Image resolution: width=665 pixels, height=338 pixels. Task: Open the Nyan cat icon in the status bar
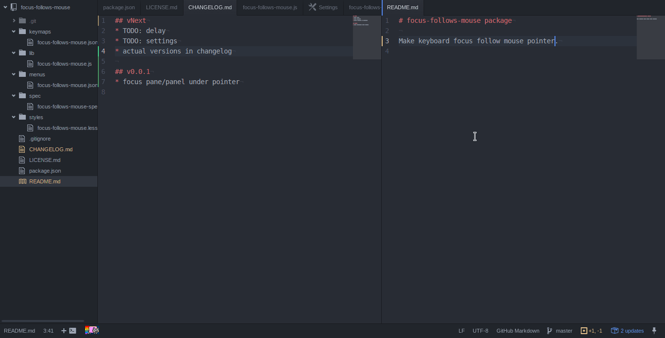click(92, 330)
